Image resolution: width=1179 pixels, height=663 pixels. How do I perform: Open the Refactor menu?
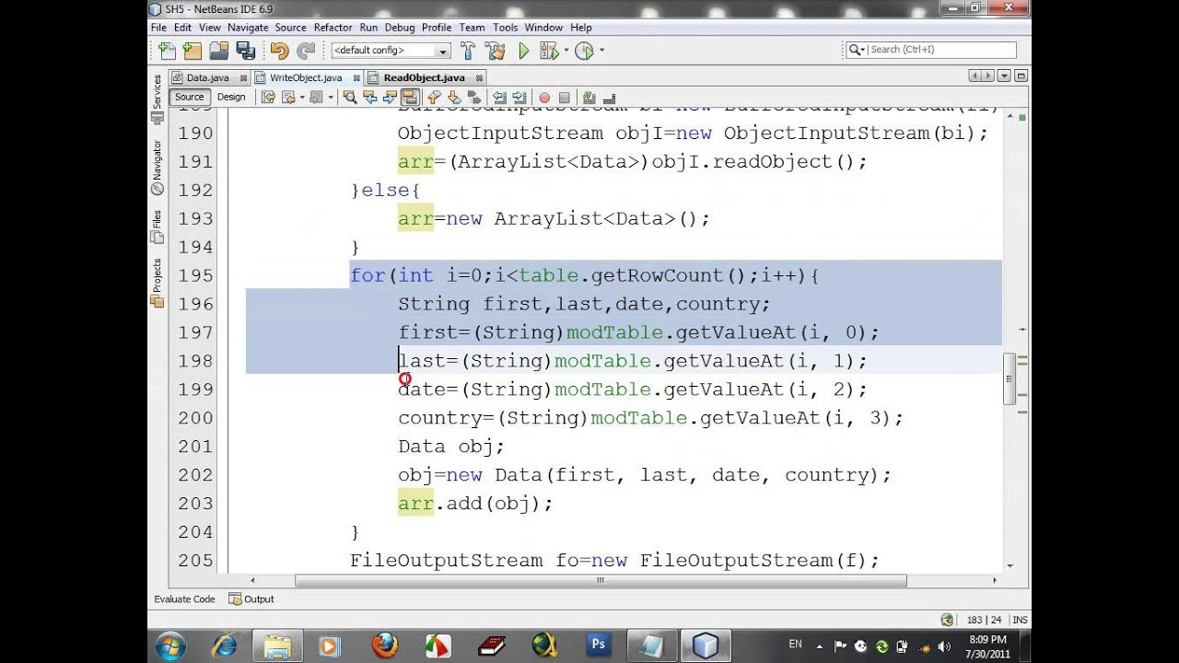coord(333,28)
